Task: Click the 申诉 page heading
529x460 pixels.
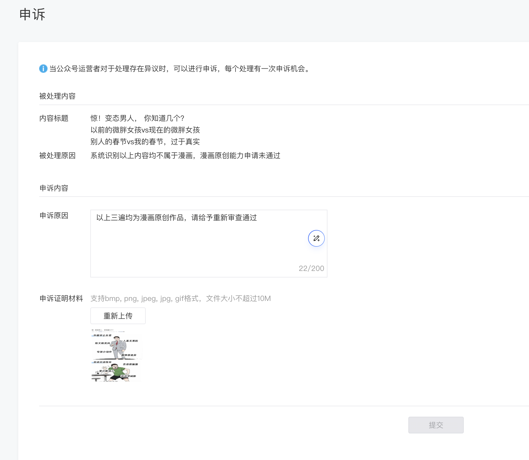Action: [x=32, y=14]
